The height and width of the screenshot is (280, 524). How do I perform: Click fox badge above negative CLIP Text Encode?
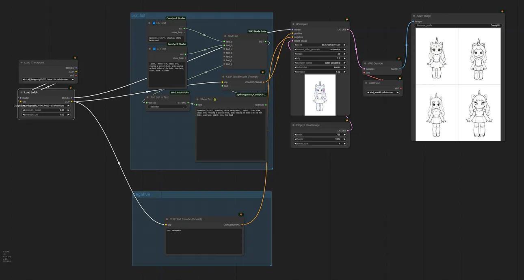[x=241, y=215]
